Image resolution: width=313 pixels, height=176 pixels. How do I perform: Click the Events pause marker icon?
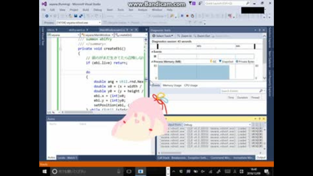click(x=155, y=56)
